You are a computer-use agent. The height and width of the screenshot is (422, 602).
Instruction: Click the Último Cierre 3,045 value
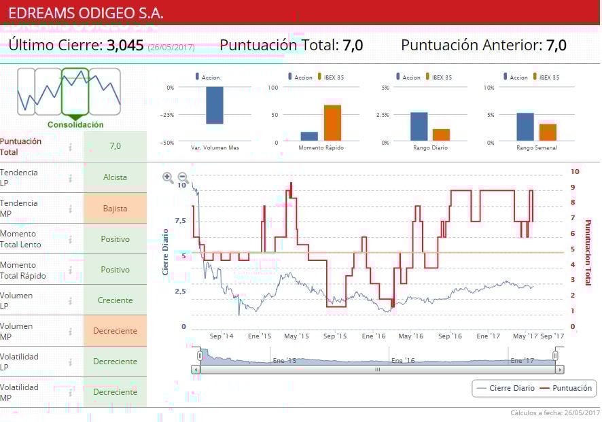pyautogui.click(x=125, y=46)
